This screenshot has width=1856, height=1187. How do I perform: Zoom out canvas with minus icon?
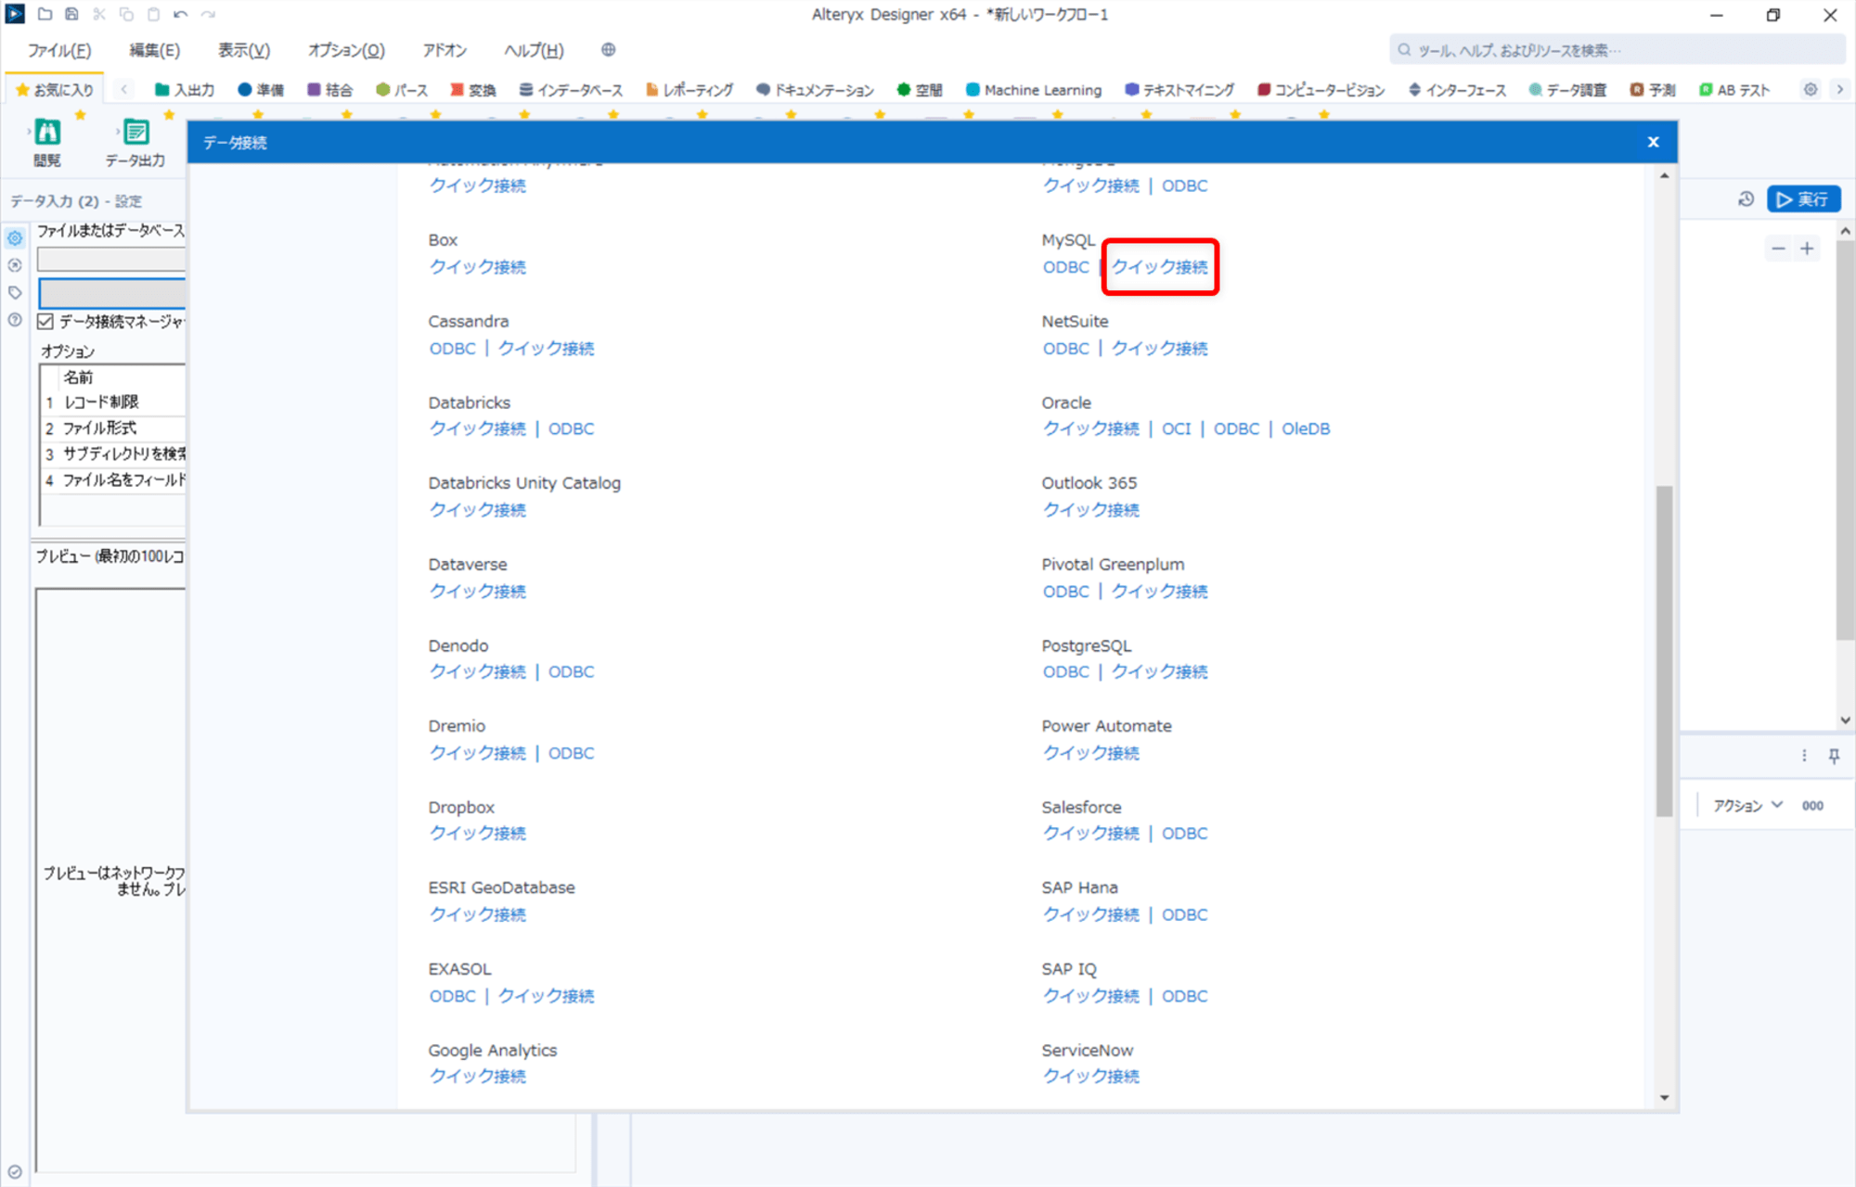point(1778,249)
